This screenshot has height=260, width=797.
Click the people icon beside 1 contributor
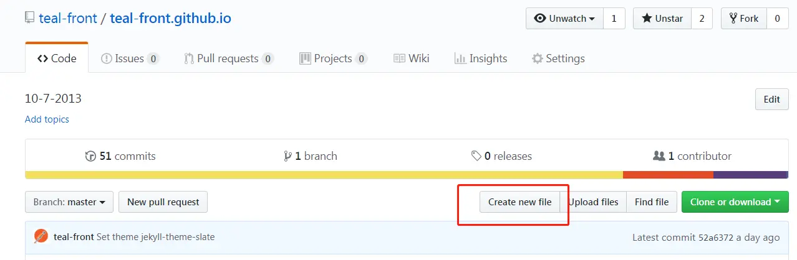click(659, 156)
